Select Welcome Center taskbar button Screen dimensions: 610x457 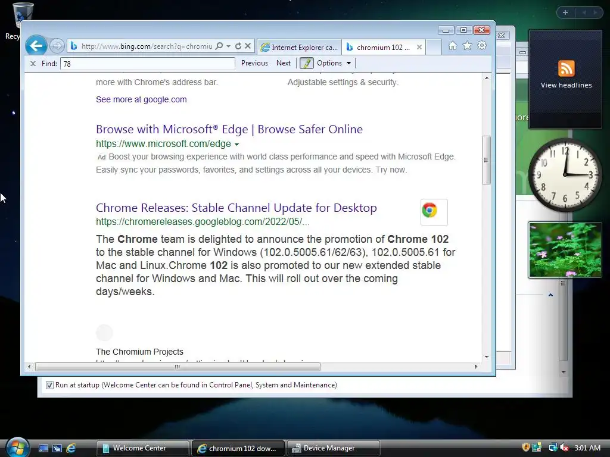[142, 448]
